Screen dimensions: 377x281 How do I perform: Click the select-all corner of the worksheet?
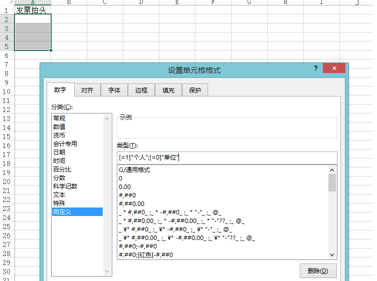(x=7, y=2)
